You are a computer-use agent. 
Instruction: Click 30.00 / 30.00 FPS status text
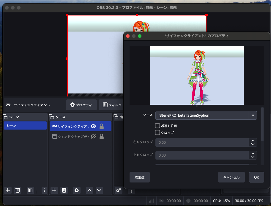pos(249,201)
